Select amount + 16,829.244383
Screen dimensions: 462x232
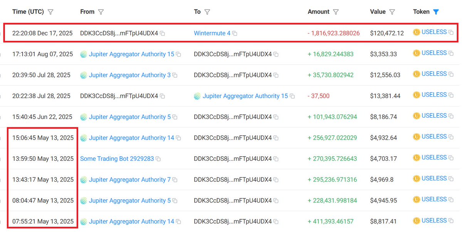331,54
